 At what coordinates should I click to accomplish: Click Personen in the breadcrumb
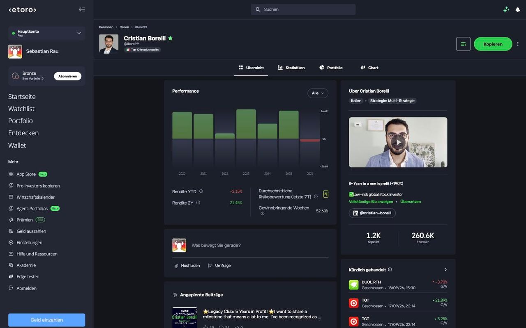106,27
